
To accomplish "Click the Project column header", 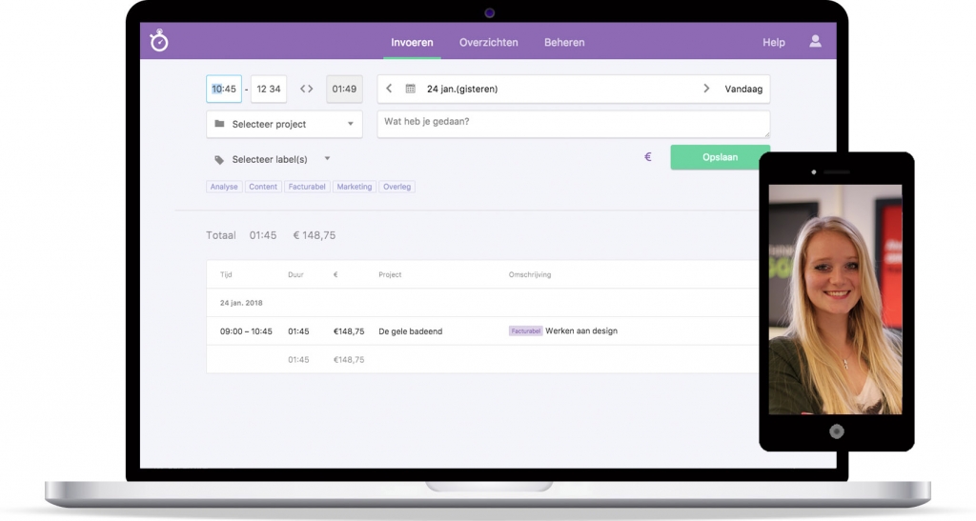I will [390, 274].
